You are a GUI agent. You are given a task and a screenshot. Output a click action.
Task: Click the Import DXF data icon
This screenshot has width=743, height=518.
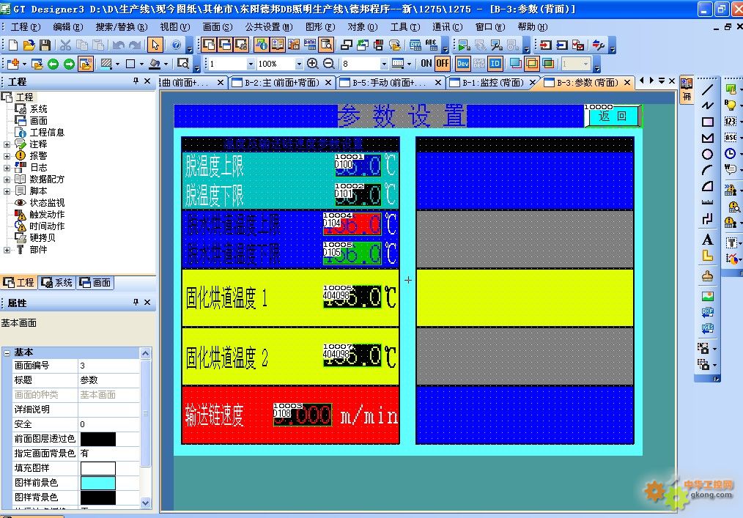click(707, 313)
